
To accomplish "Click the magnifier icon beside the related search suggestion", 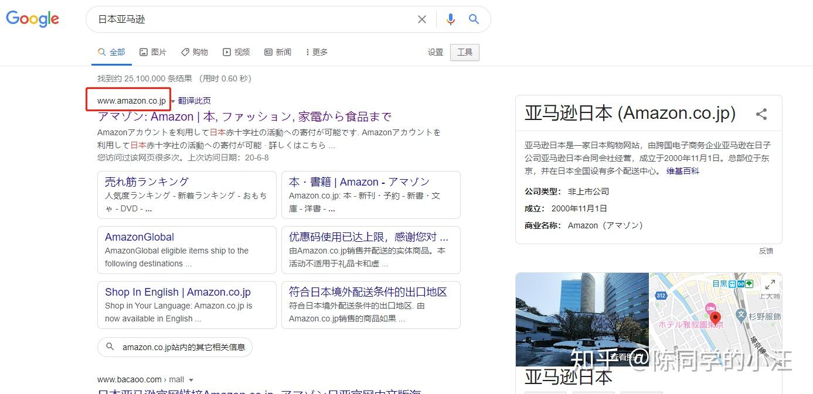I will [x=110, y=347].
